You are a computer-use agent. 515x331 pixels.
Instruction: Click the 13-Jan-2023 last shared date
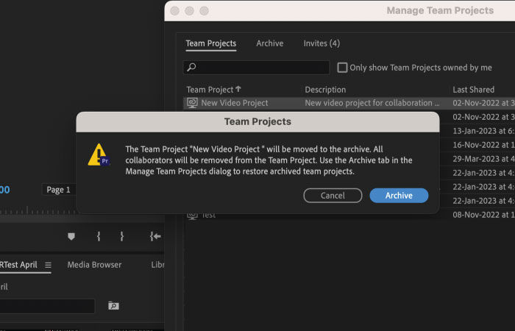483,131
